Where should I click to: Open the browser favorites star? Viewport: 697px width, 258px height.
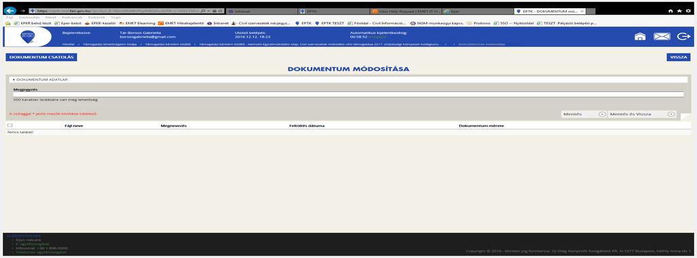(x=679, y=11)
